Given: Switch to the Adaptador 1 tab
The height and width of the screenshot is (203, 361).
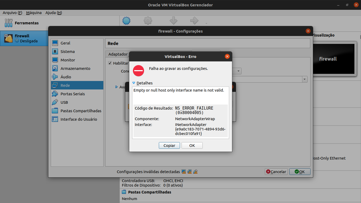Looking at the screenshot, I should click(118, 54).
